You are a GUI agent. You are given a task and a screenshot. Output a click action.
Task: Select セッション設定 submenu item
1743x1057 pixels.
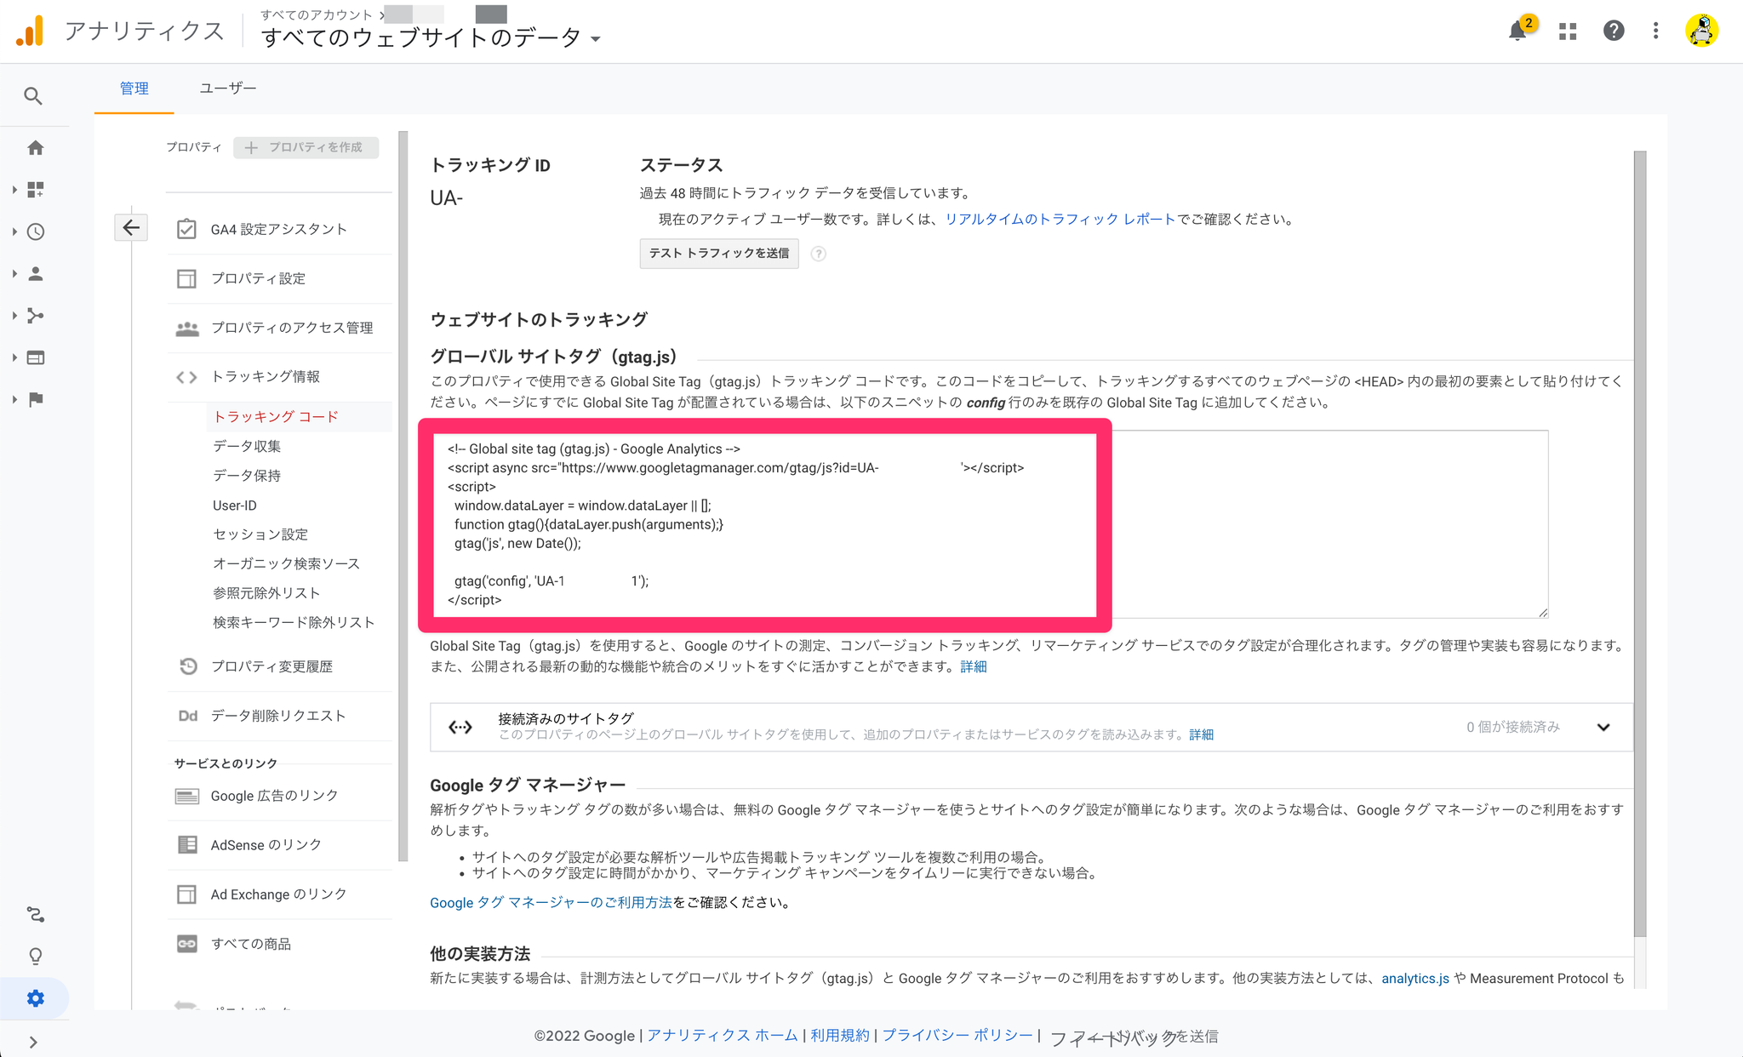point(260,534)
